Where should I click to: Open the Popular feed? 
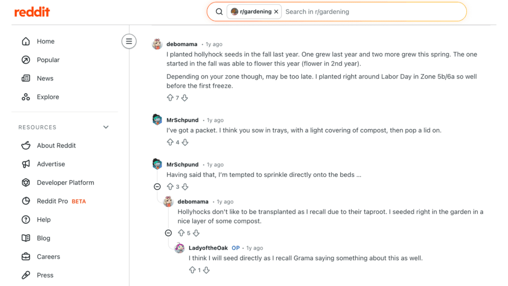tap(48, 60)
